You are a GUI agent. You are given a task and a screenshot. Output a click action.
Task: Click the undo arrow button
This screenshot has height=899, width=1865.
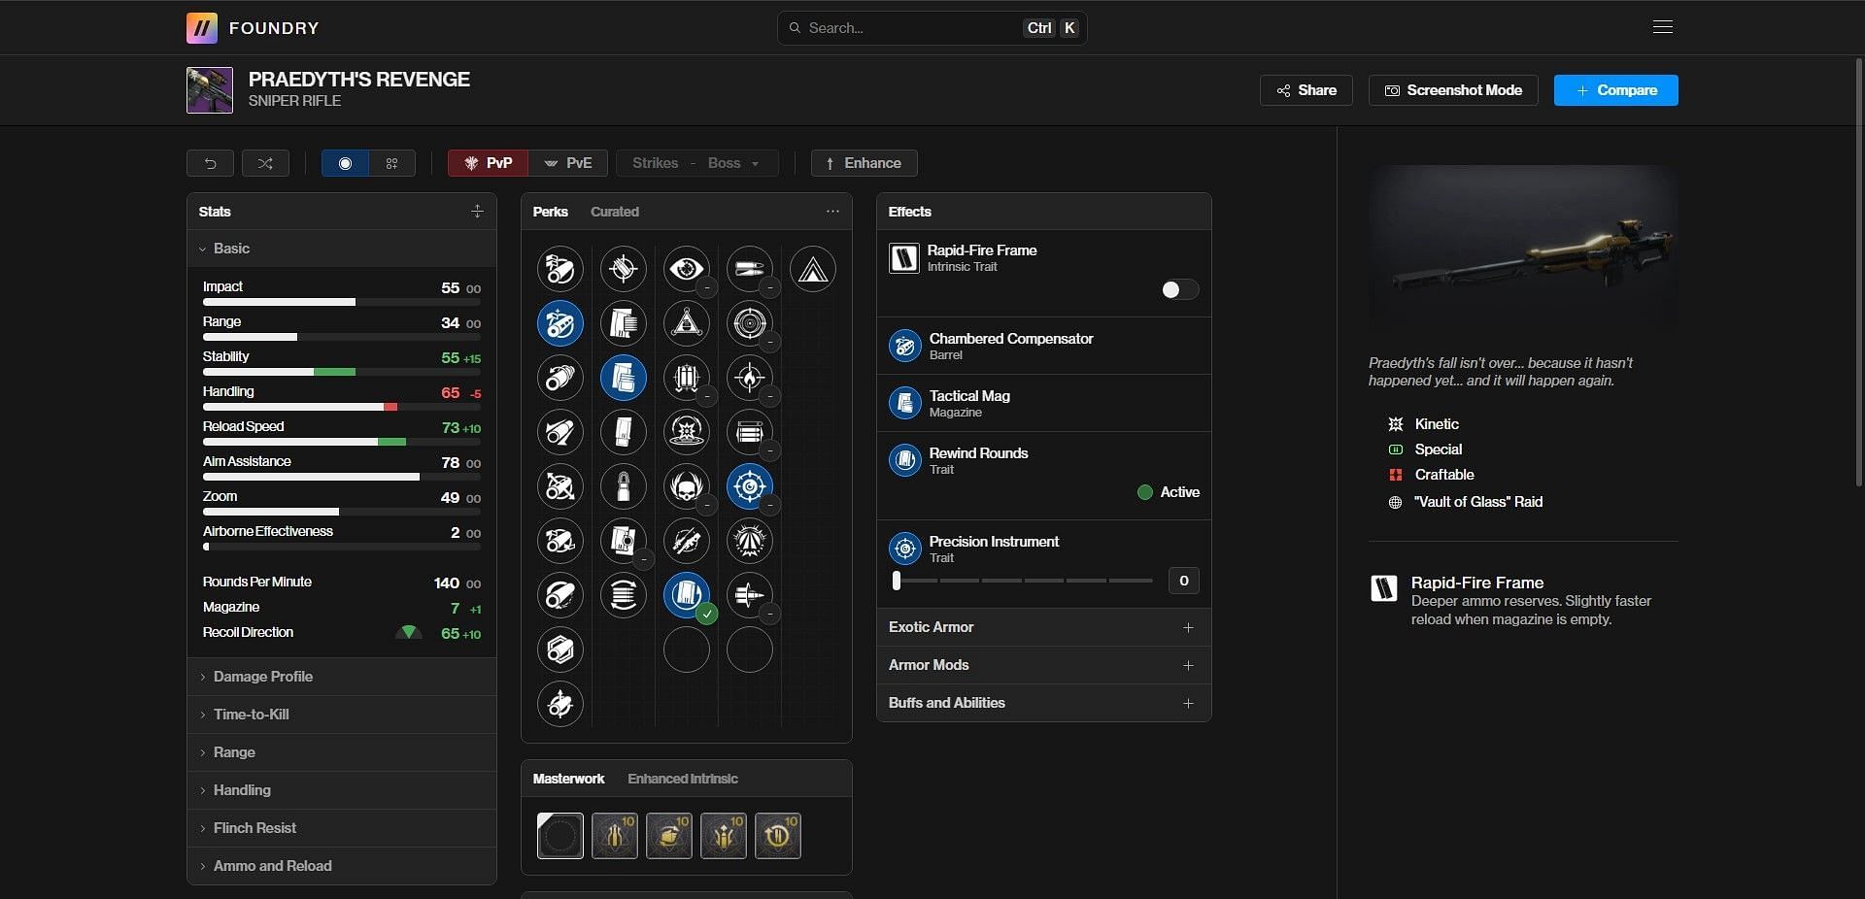tap(210, 163)
